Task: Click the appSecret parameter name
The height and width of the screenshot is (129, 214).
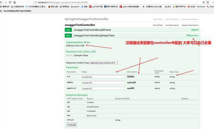Action: [x=71, y=88]
